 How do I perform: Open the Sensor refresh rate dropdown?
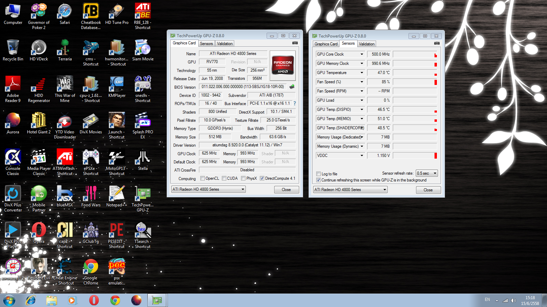(427, 173)
